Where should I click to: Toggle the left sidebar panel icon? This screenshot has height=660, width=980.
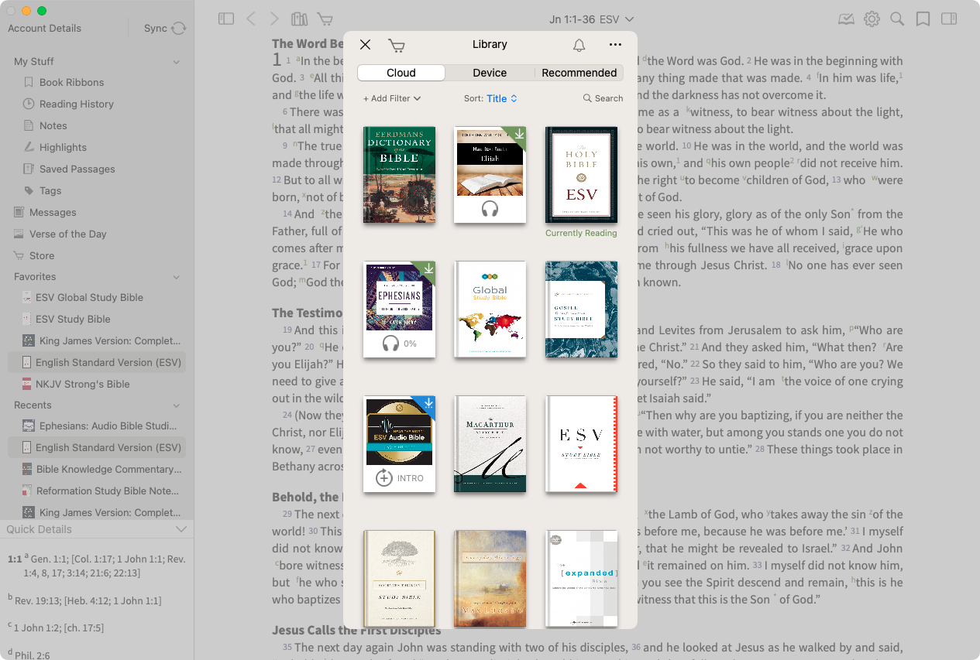pos(226,19)
